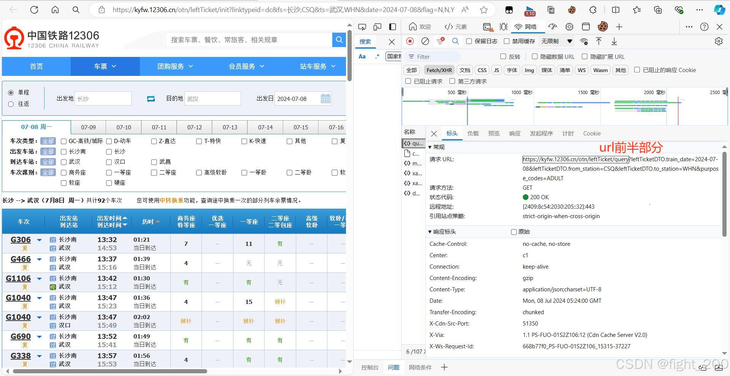Open the DevTools more options ellipsis menu
Screen dimensions: 730x376
[689, 27]
